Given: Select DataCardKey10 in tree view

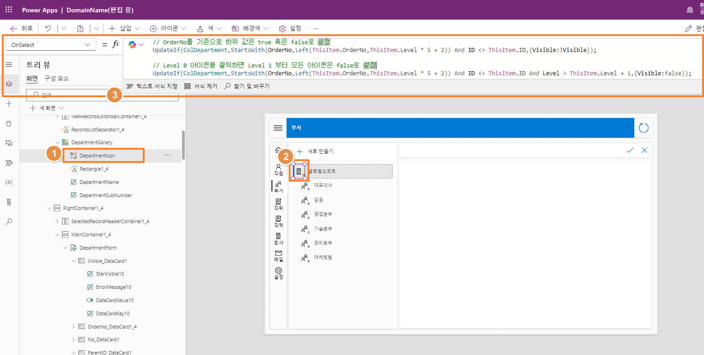Looking at the screenshot, I should point(113,313).
